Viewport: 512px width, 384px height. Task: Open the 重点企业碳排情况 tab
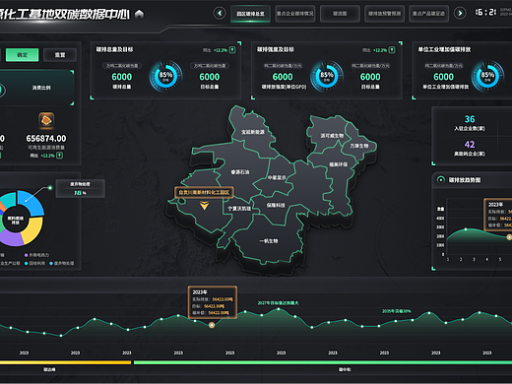tap(295, 14)
